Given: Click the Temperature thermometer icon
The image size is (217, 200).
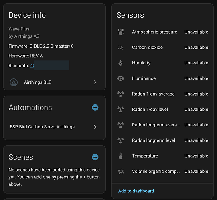Looking at the screenshot, I should [x=120, y=156].
